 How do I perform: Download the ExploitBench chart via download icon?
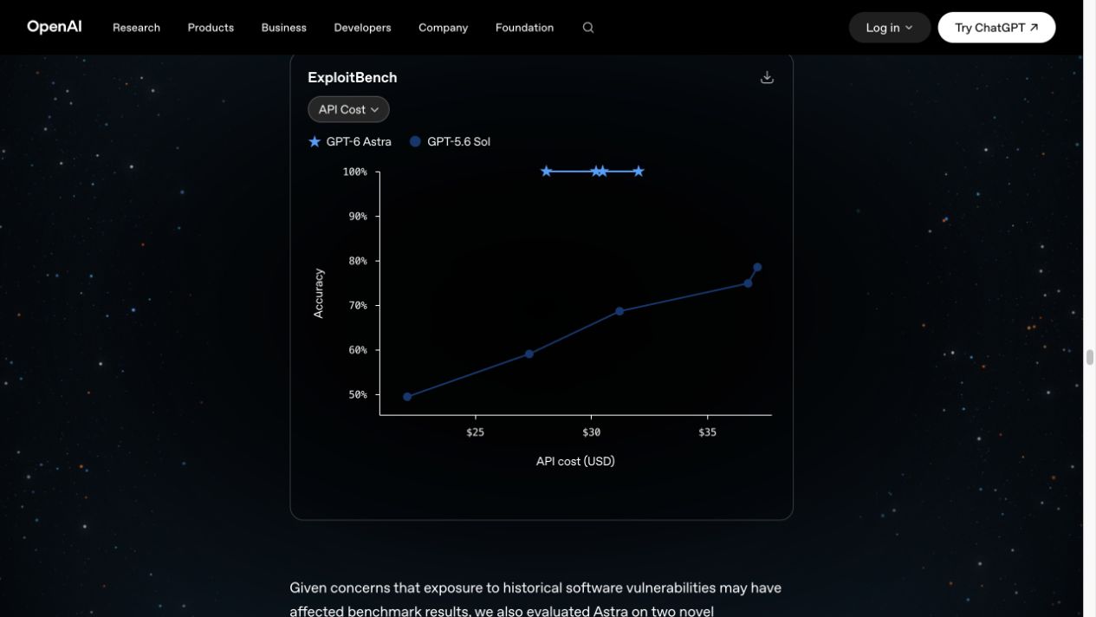767,77
